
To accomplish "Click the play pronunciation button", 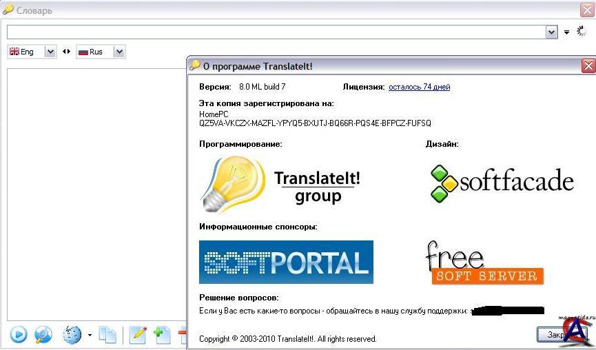I will coord(19,335).
